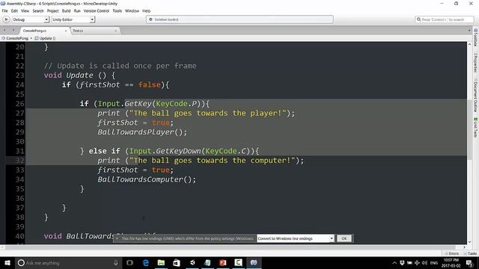Show hidden system tray icons
This screenshot has height=269, width=479.
[x=394, y=262]
